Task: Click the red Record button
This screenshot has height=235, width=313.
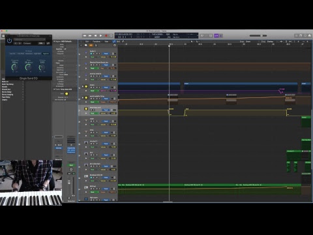Action: [x=106, y=36]
